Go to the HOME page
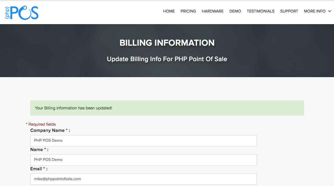 click(169, 11)
